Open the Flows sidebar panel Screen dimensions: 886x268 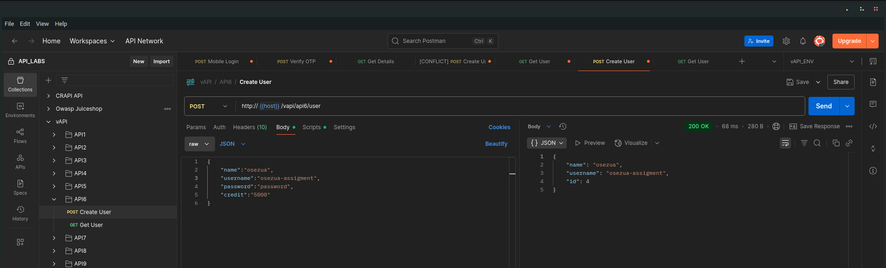click(x=20, y=136)
